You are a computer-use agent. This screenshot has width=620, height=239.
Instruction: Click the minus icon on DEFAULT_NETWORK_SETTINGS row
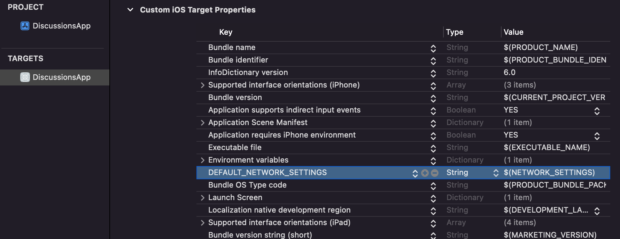434,173
